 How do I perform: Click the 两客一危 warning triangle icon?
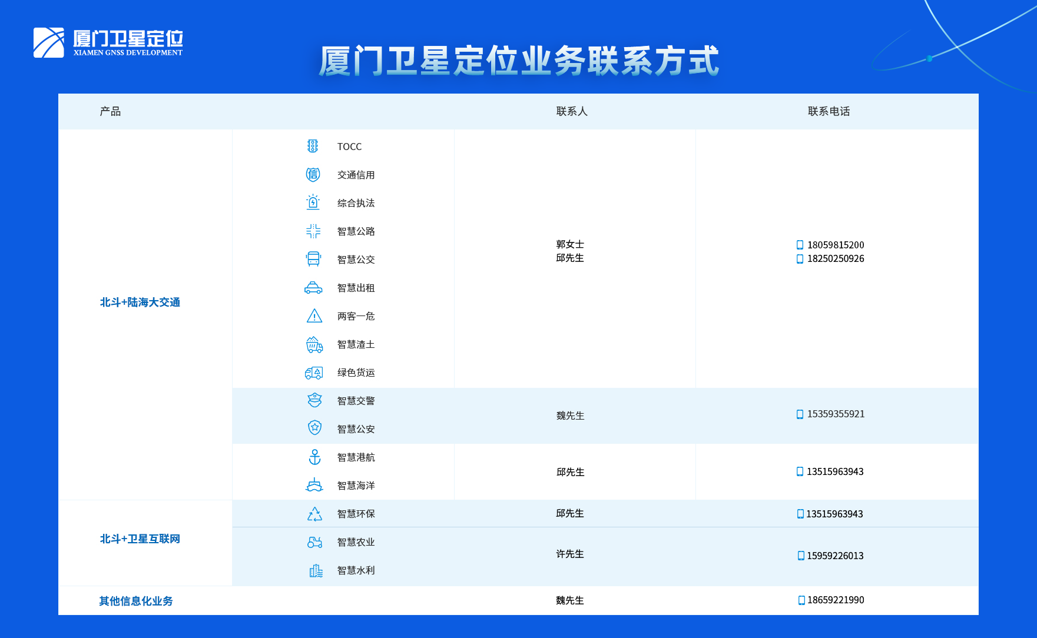point(314,316)
